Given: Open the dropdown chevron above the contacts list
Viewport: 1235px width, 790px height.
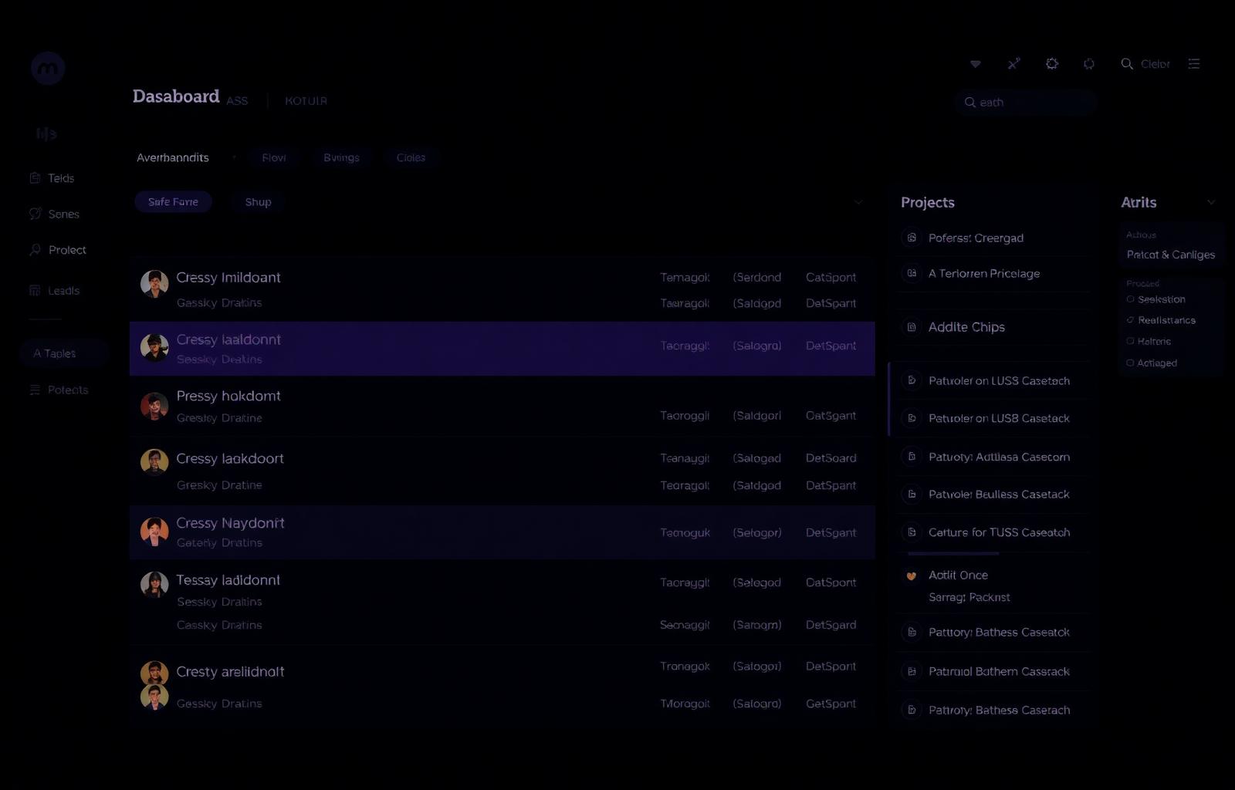Looking at the screenshot, I should (858, 202).
